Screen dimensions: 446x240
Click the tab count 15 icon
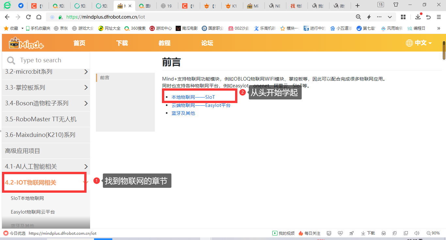point(380,5)
